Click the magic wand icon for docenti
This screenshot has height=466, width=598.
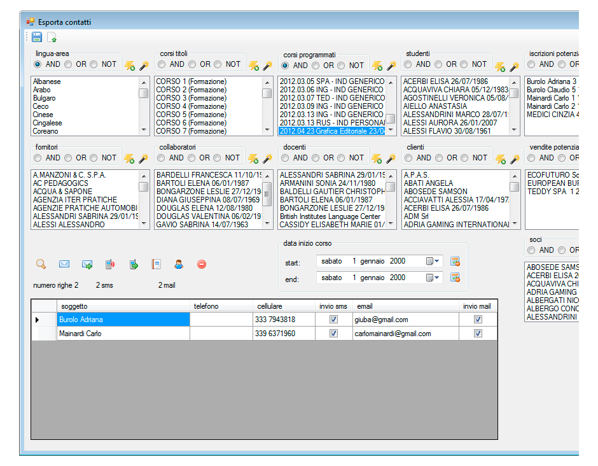point(391,159)
